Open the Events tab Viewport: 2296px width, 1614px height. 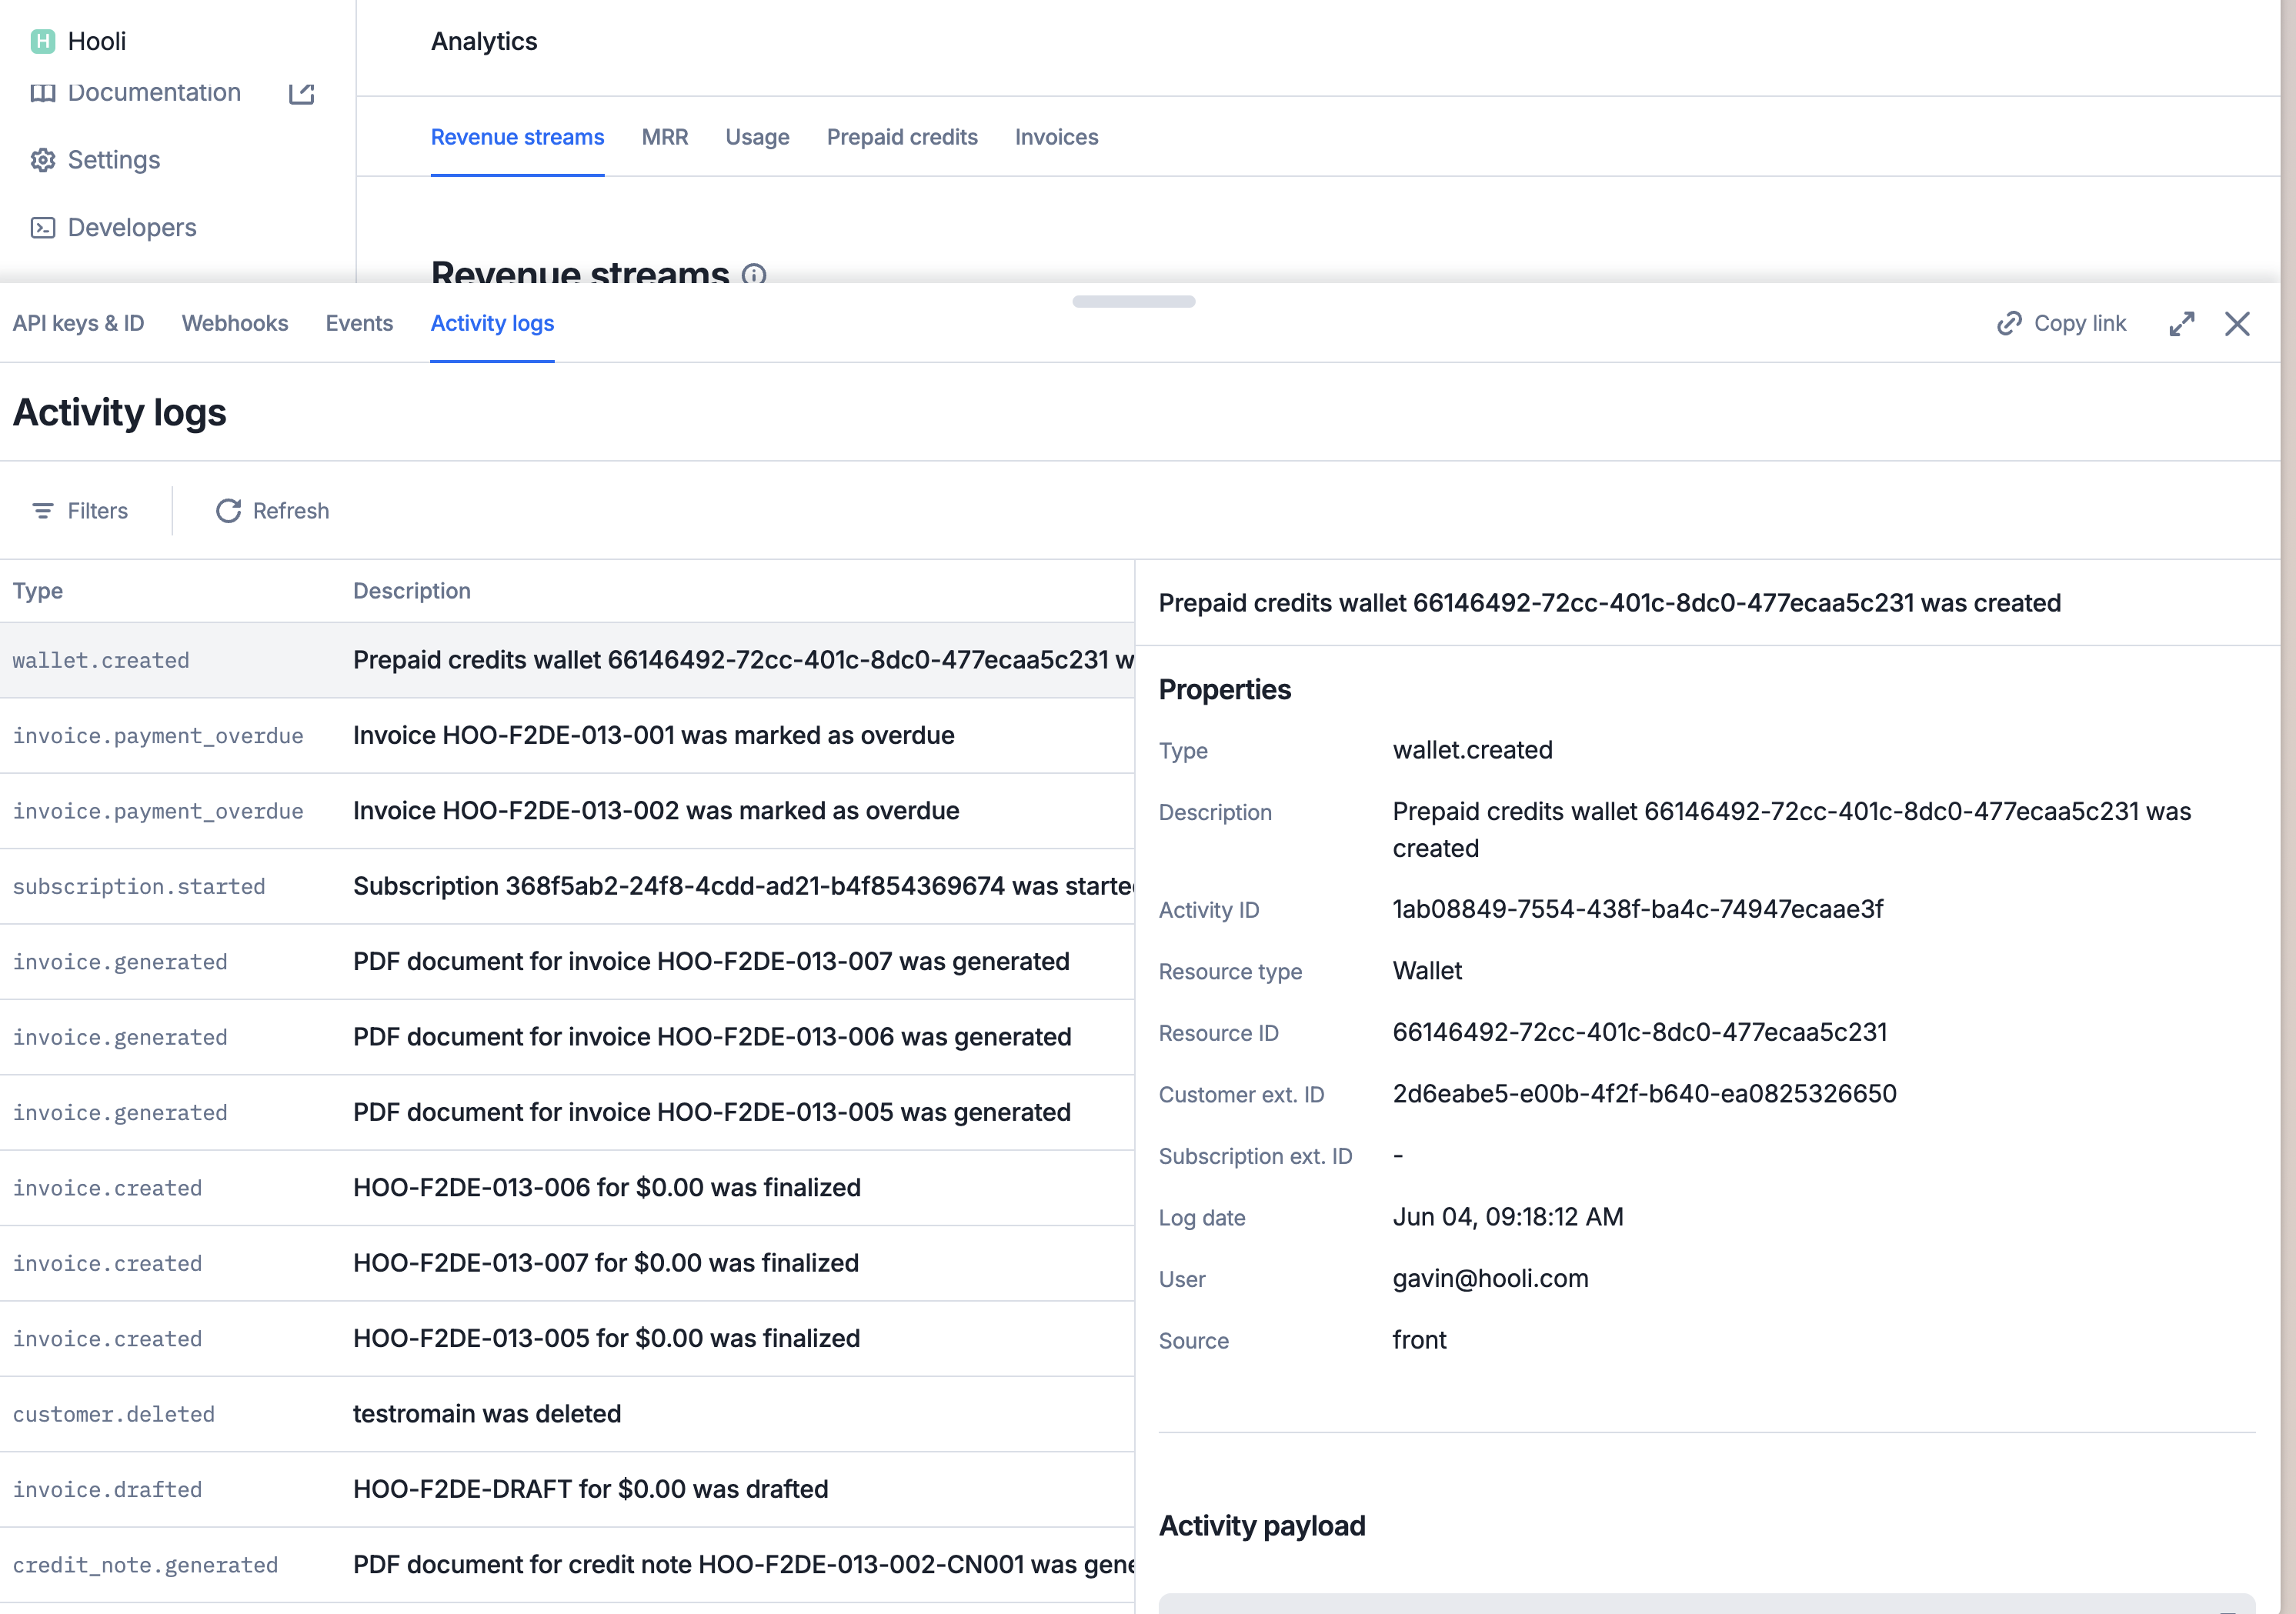click(359, 323)
